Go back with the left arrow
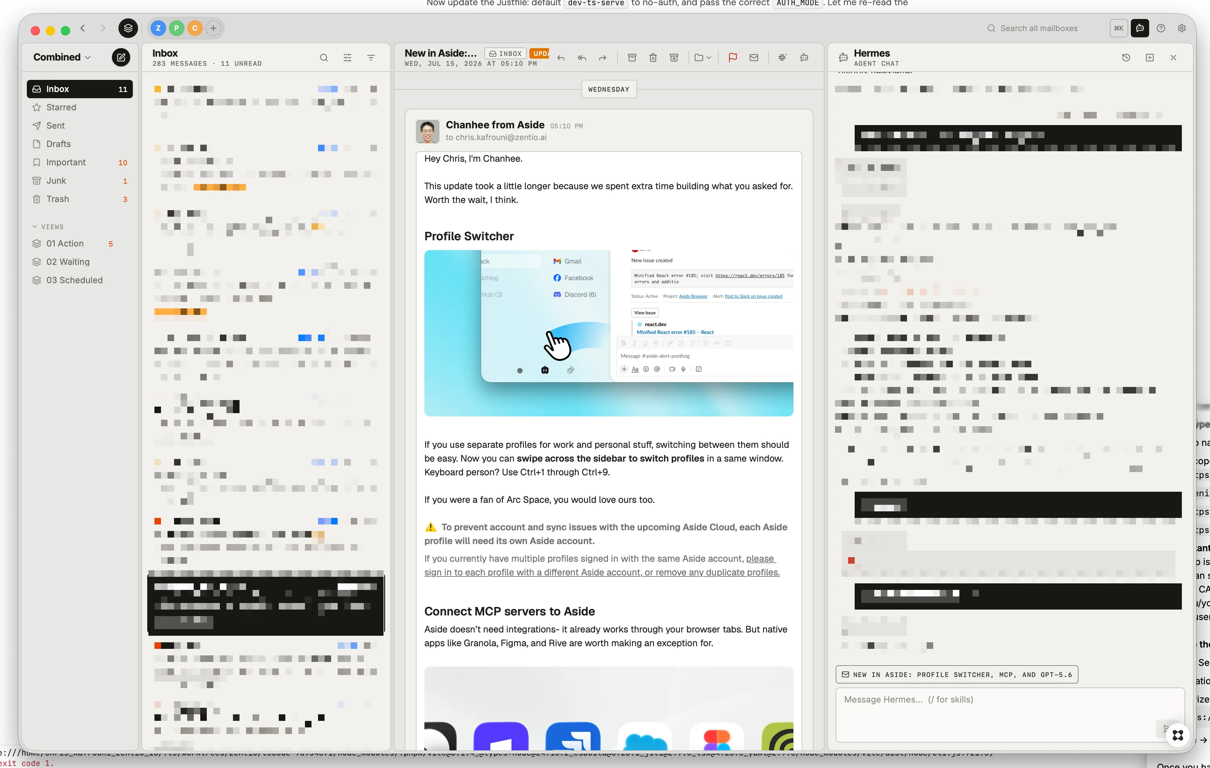Viewport: 1210px width, 768px height. click(x=83, y=28)
